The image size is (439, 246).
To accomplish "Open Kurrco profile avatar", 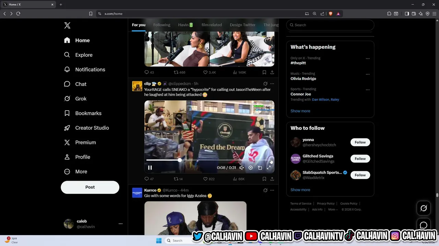I will (x=137, y=193).
